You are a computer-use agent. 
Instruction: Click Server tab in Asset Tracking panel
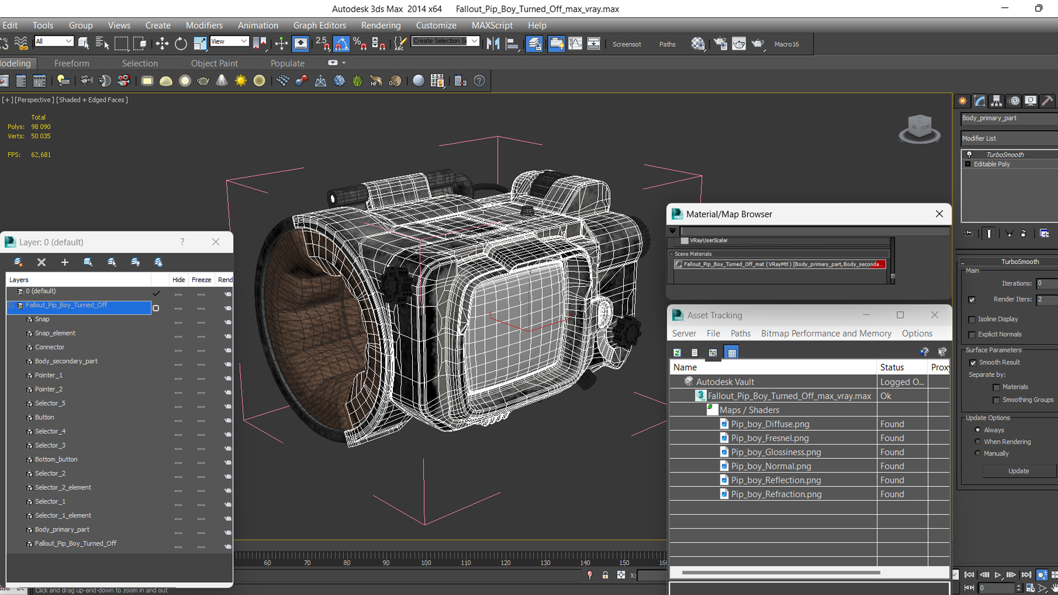tap(683, 333)
